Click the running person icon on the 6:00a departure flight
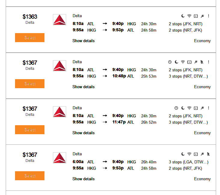220x195 pixels. tap(209, 154)
